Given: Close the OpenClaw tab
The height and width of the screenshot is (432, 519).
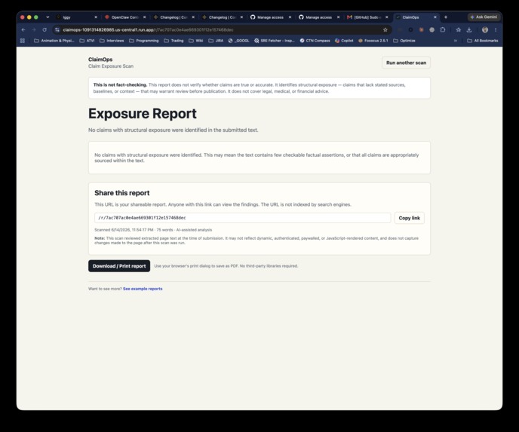Looking at the screenshot, I should (x=144, y=17).
